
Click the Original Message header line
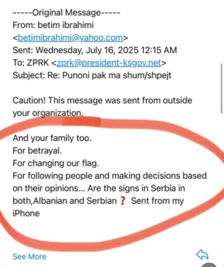[x=66, y=12]
